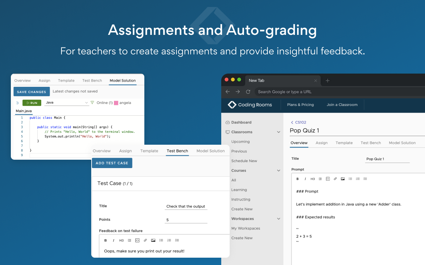Image resolution: width=425 pixels, height=265 pixels.
Task: Italic icon in test failure feedback editor
Action: pos(114,240)
